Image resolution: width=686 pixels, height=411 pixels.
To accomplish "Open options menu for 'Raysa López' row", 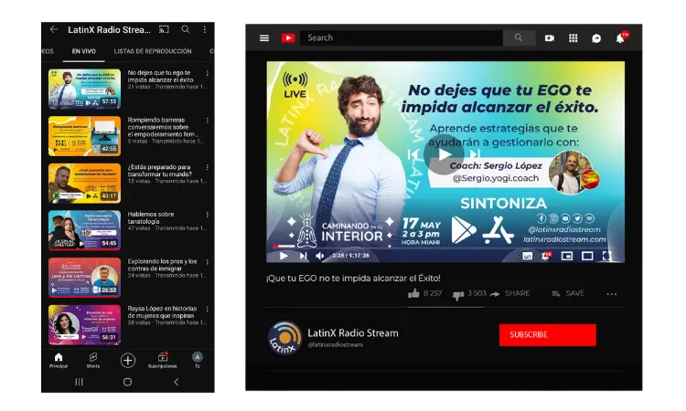I will click(208, 310).
